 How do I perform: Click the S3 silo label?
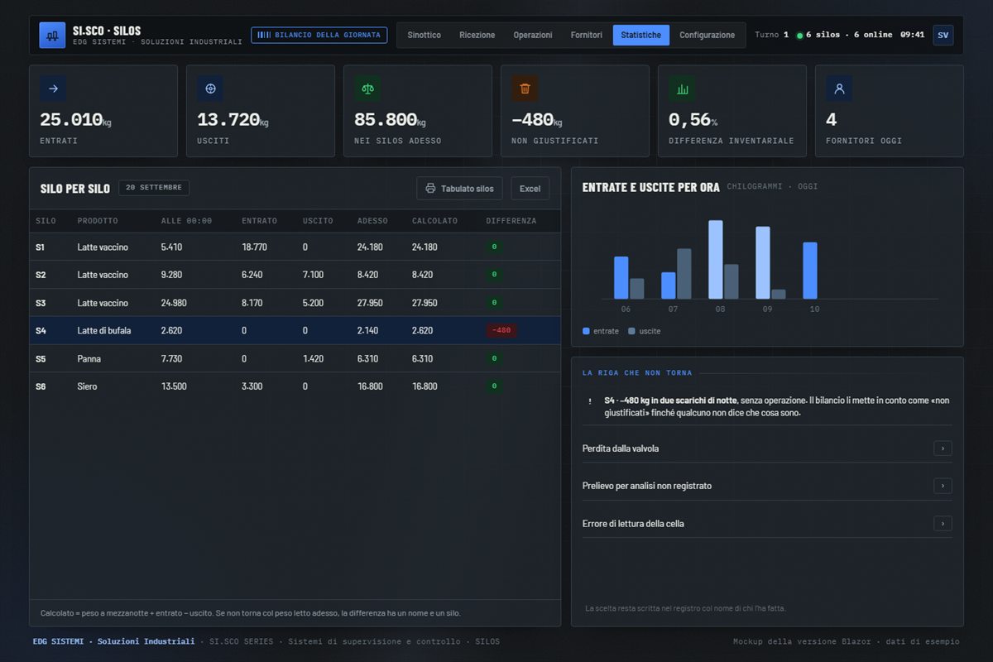[41, 303]
